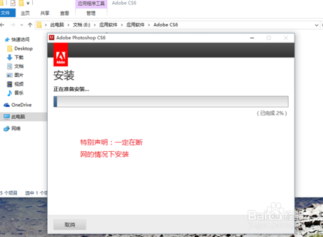Go up one folder level

pos(30,25)
